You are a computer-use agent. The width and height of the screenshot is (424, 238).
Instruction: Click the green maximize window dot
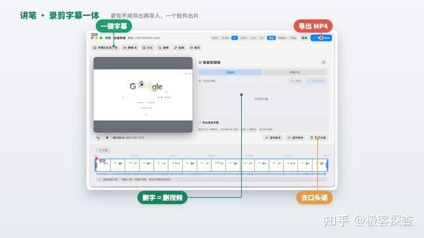(x=101, y=38)
